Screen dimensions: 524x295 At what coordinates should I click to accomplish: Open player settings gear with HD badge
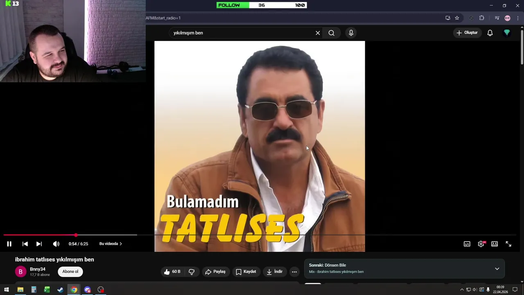pyautogui.click(x=481, y=244)
